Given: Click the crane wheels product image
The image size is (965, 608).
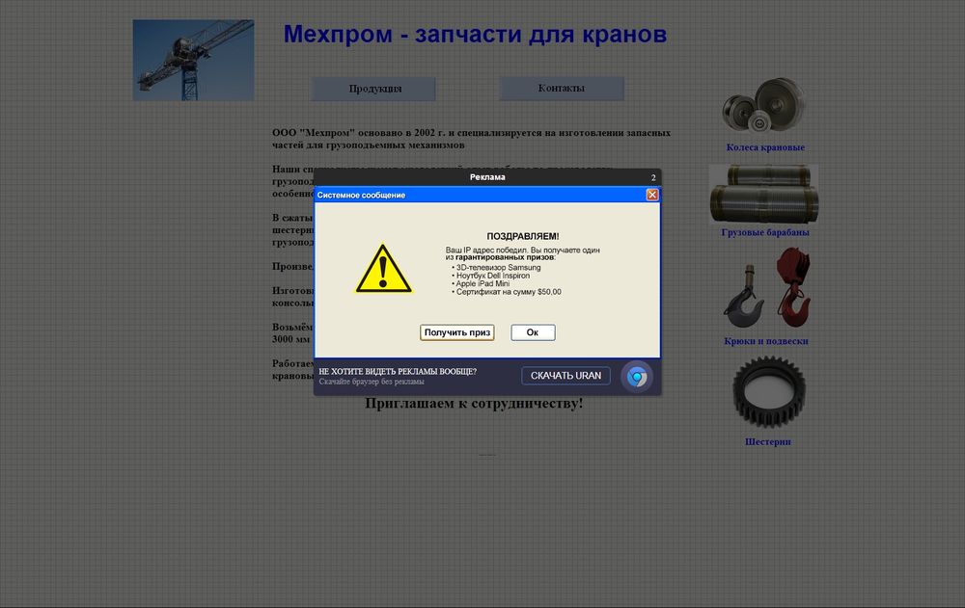Looking at the screenshot, I should (x=763, y=104).
